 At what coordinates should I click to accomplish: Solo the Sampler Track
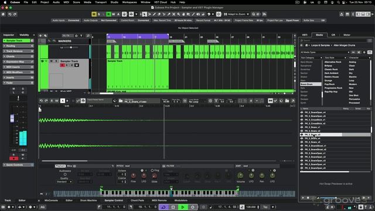[x=56, y=61]
